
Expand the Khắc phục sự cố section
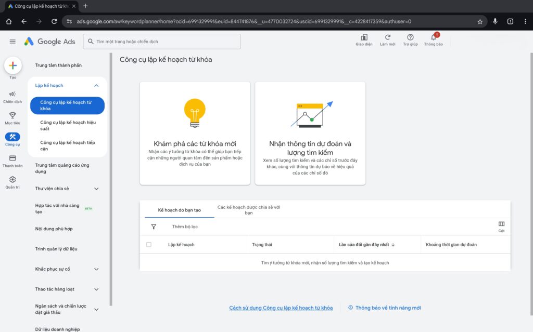96,269
